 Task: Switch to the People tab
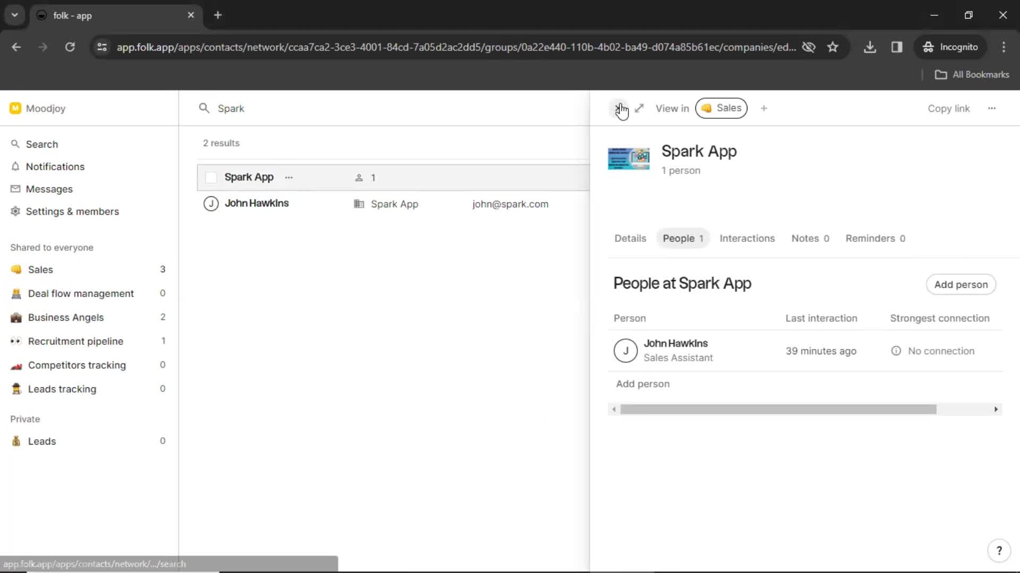point(683,239)
